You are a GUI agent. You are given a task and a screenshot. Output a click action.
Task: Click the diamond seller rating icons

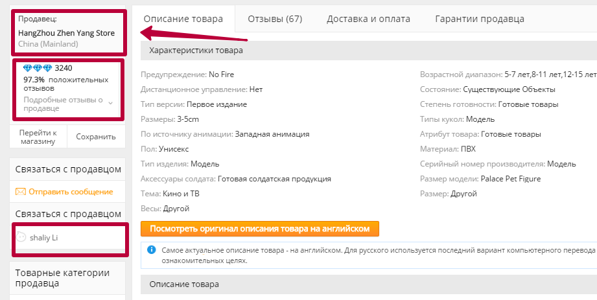pos(38,68)
